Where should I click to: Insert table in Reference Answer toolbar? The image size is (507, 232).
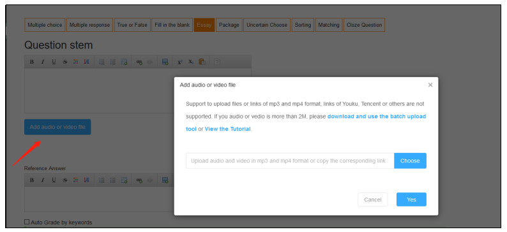coord(124,180)
